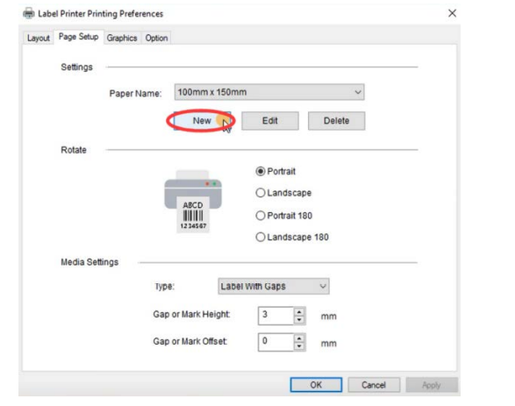Increase Gap or Mark Offset value
Image resolution: width=515 pixels, height=406 pixels.
tap(299, 338)
